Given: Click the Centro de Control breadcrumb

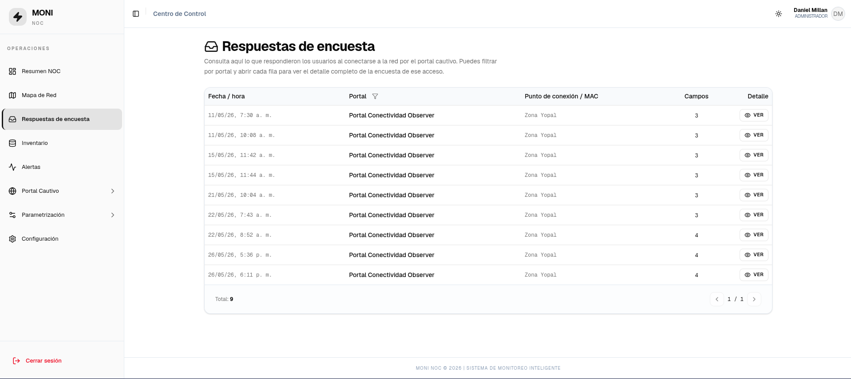Looking at the screenshot, I should tap(179, 14).
